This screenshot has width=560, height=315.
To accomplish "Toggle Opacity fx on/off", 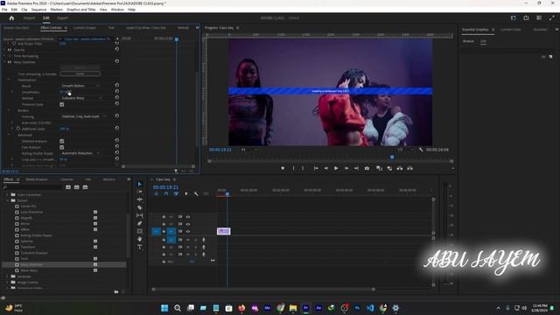I will coord(10,50).
